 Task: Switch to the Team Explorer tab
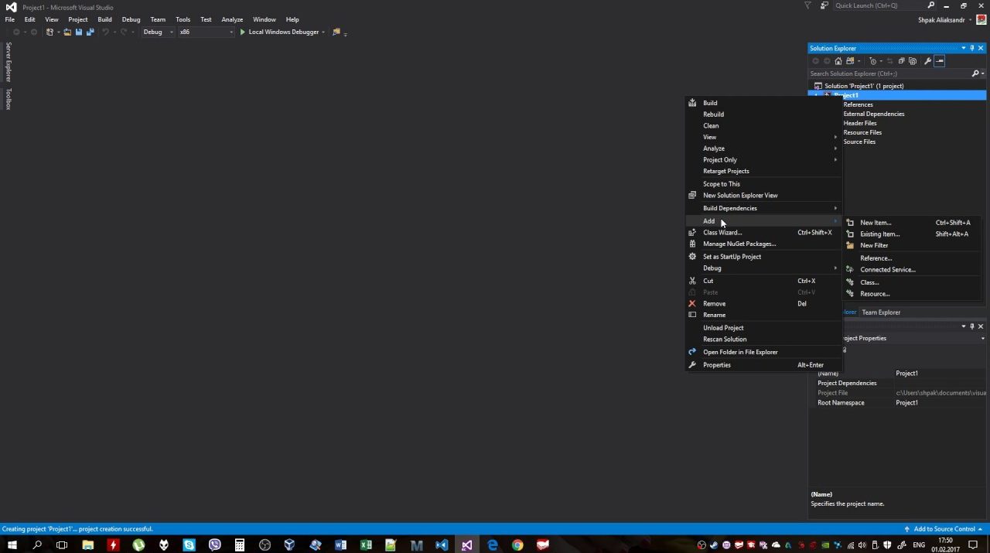click(881, 312)
